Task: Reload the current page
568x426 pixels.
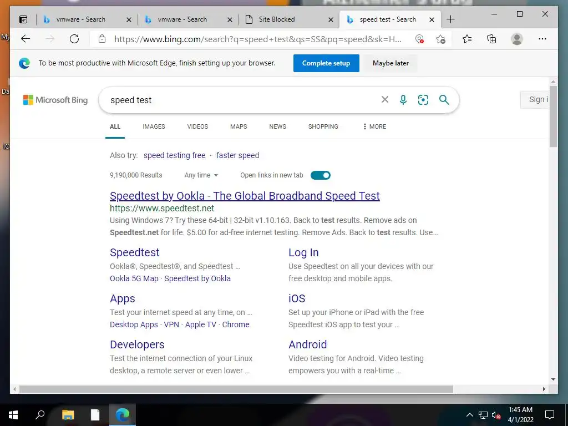Action: (74, 39)
